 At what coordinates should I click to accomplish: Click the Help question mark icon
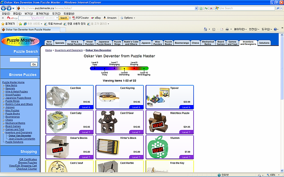pos(275,29)
